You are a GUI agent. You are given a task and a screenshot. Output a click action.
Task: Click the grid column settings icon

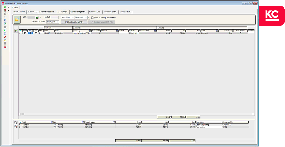[x=16, y=31]
